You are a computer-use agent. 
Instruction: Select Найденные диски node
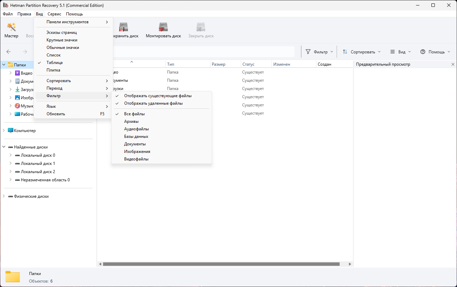point(28,147)
